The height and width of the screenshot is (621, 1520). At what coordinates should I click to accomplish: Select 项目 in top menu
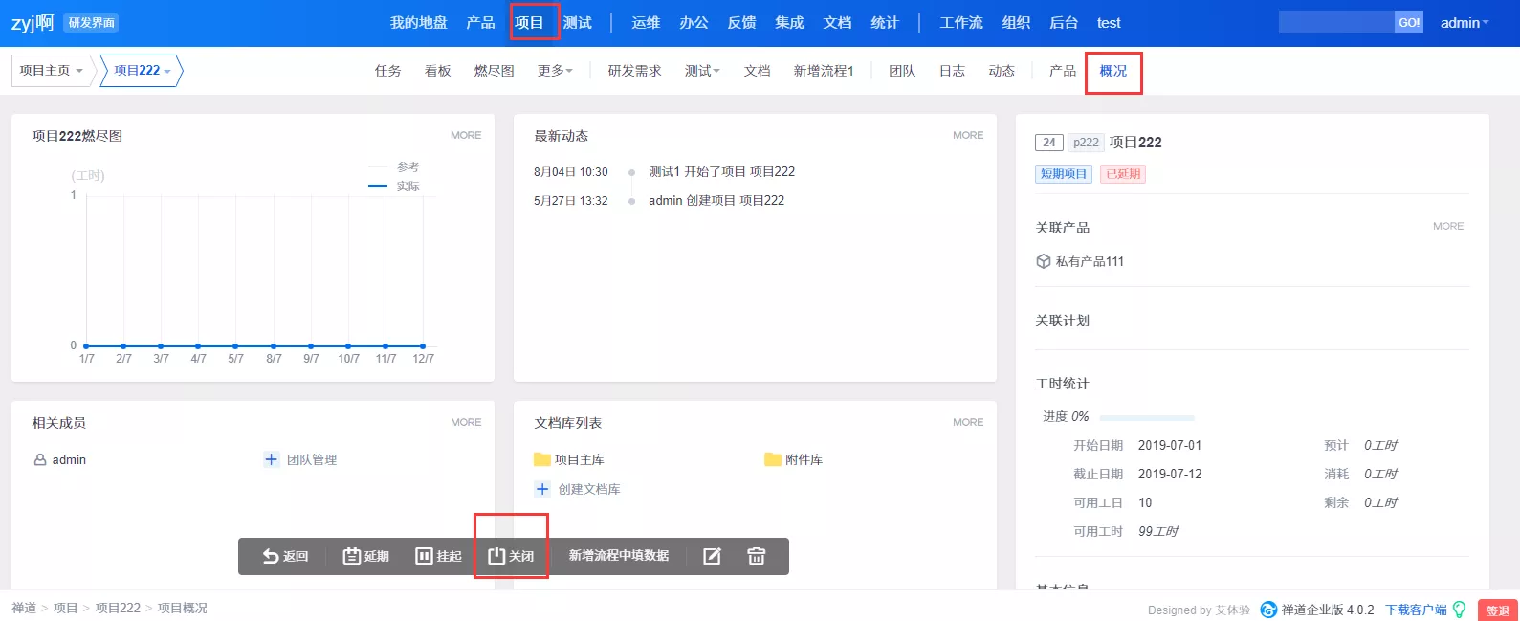click(x=529, y=23)
